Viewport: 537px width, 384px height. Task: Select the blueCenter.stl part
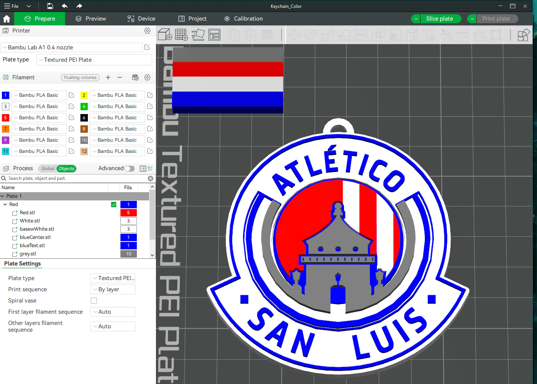click(35, 237)
